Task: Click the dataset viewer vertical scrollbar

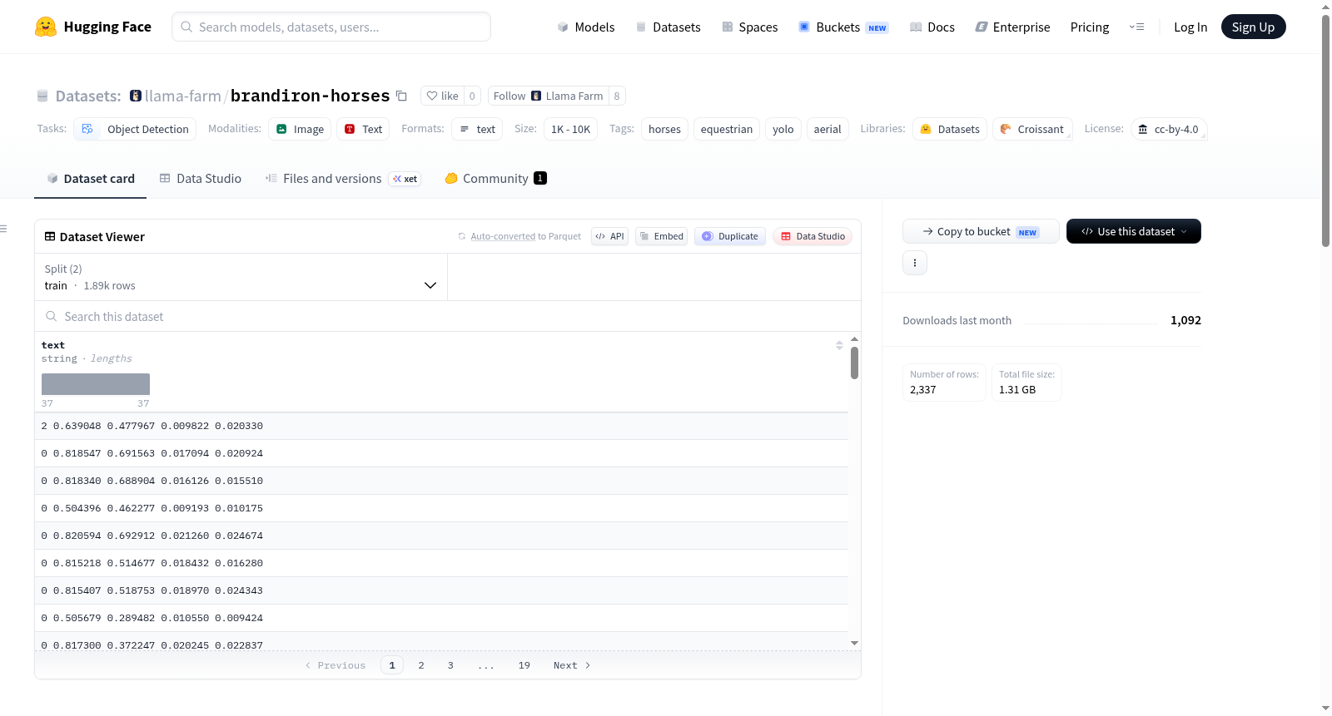Action: (854, 363)
